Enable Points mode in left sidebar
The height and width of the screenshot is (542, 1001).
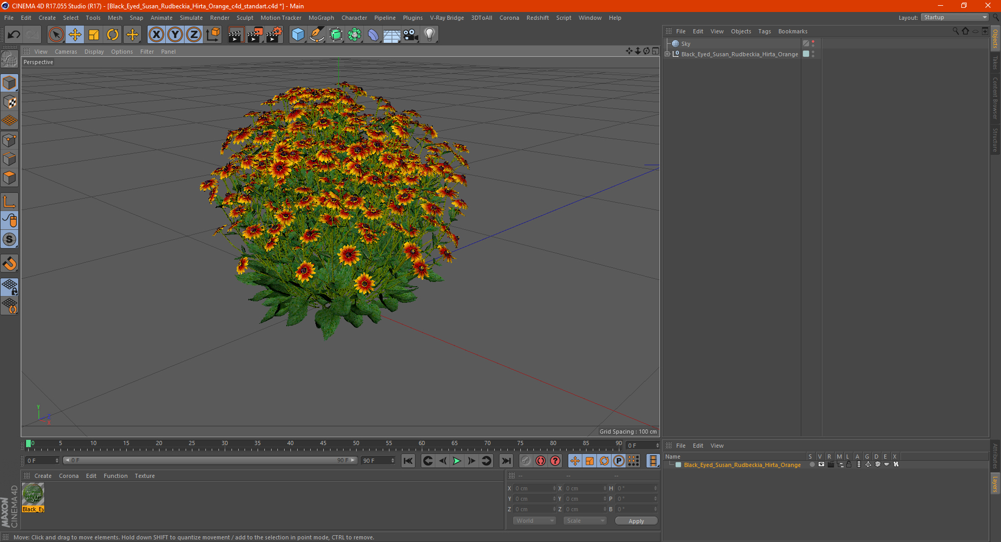click(x=9, y=140)
